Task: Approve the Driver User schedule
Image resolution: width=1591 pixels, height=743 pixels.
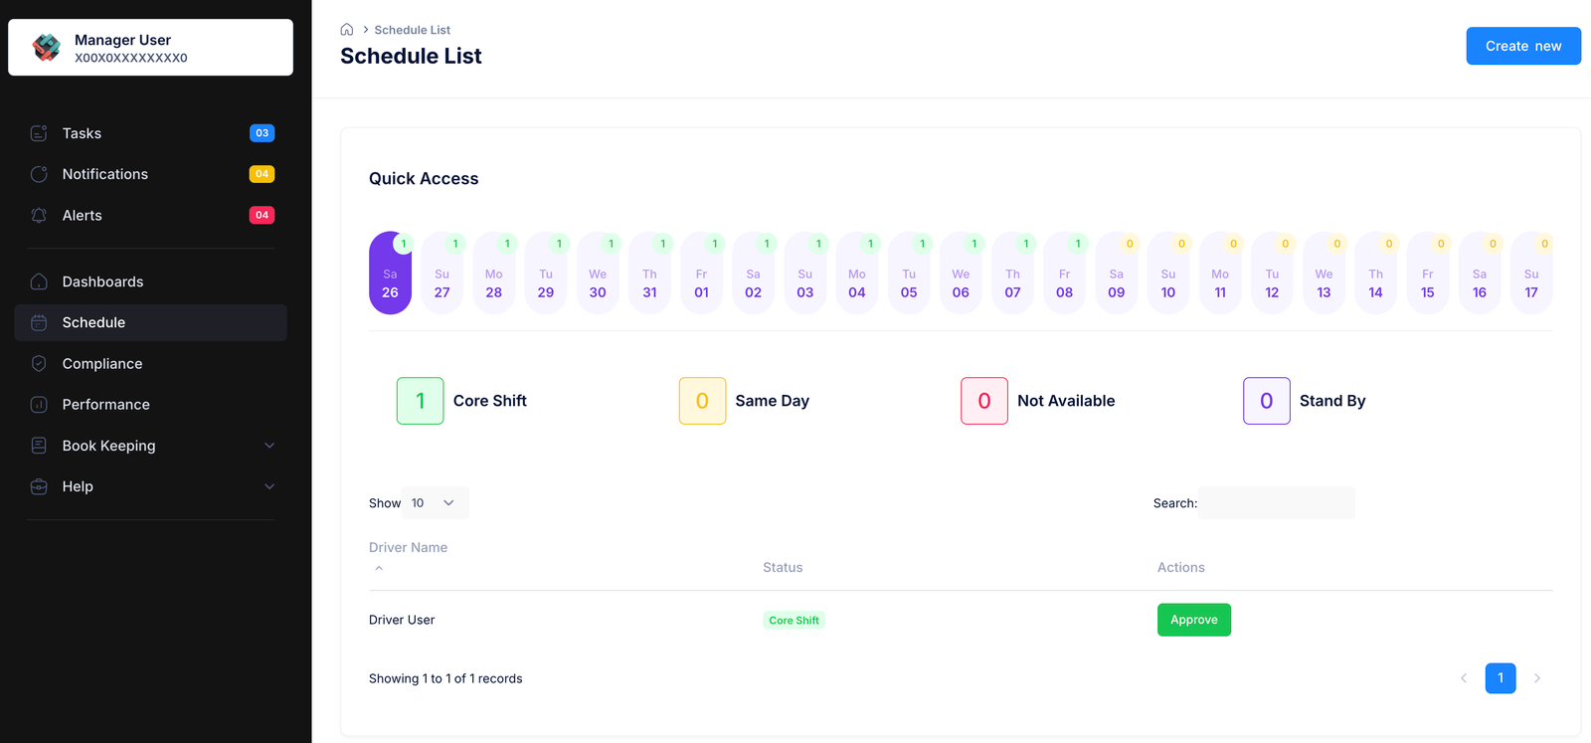Action: 1193,619
